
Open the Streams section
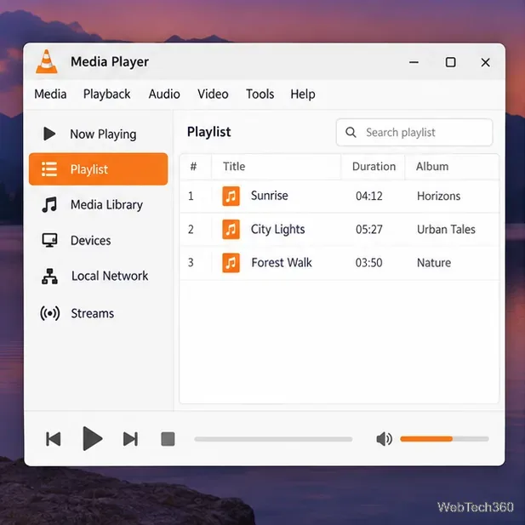(93, 313)
